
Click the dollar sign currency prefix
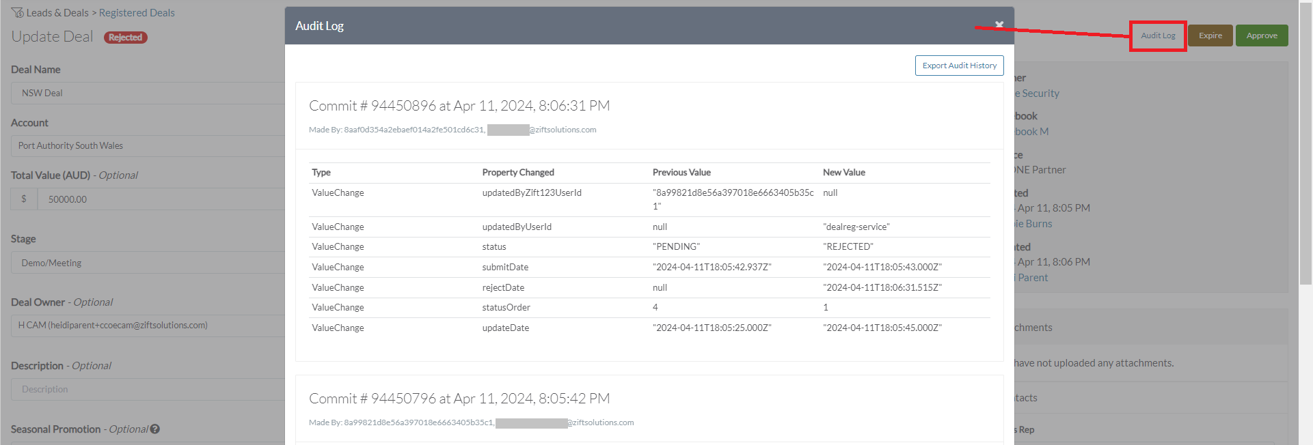(x=24, y=199)
